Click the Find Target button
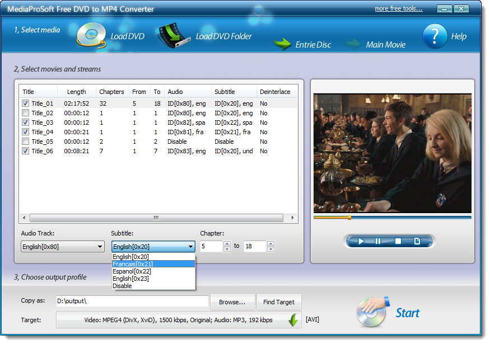 (279, 301)
